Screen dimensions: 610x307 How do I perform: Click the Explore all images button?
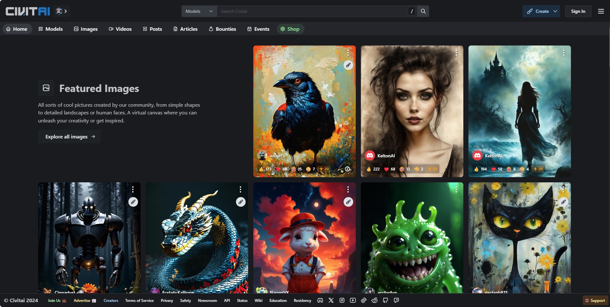pyautogui.click(x=69, y=137)
